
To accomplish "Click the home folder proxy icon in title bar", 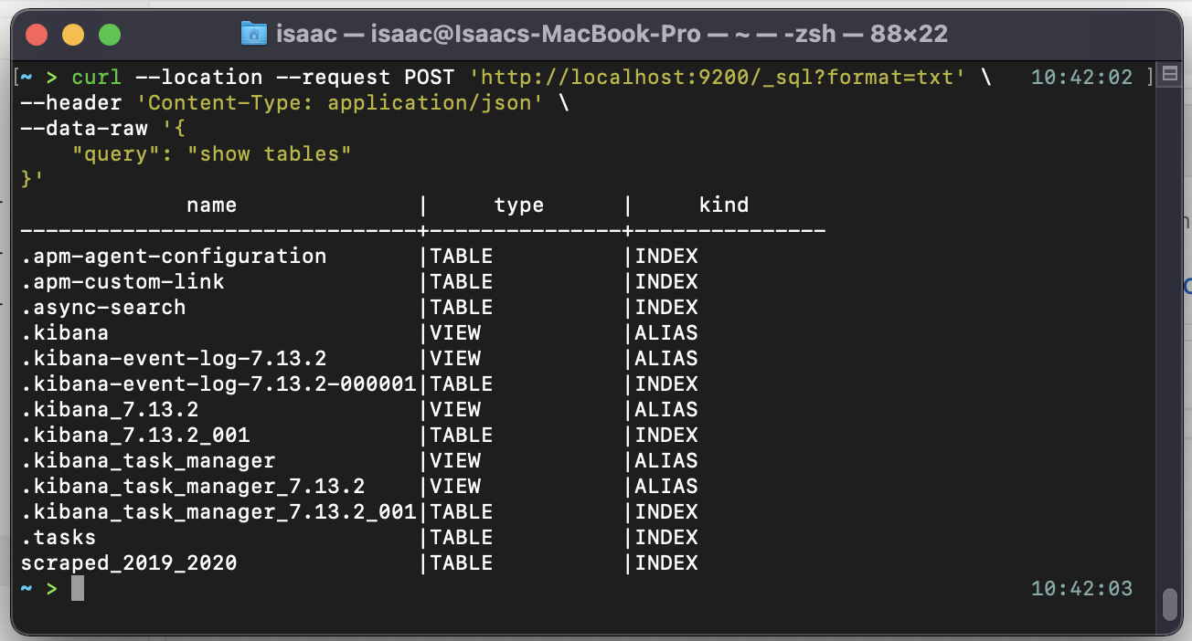I will click(253, 35).
